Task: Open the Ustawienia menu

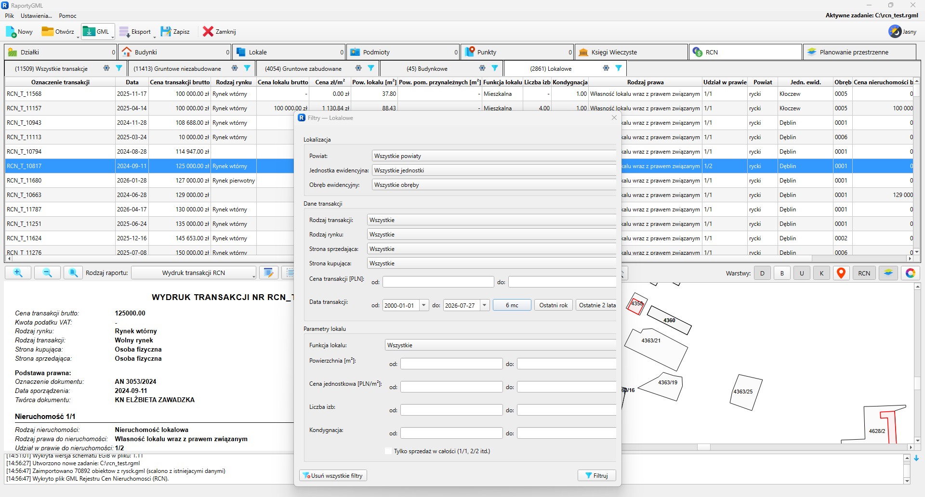Action: point(36,16)
